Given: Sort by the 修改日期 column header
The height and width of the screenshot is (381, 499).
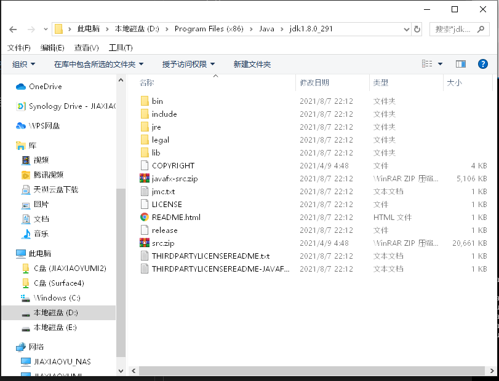Looking at the screenshot, I should (x=314, y=82).
